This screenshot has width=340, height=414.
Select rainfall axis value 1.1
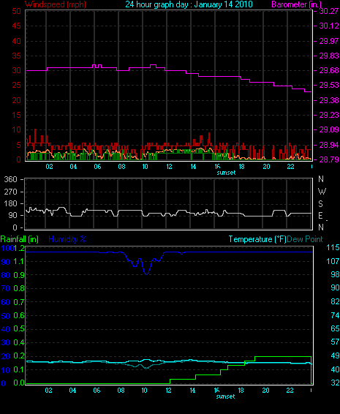[19, 262]
